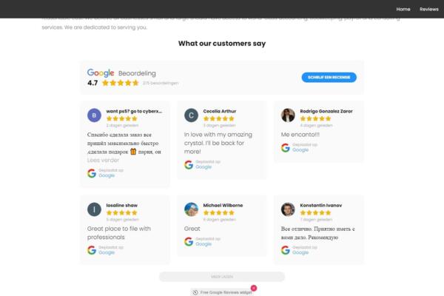Click the Google logo in rating header
Viewport: 444px width, 296px height.
click(101, 73)
